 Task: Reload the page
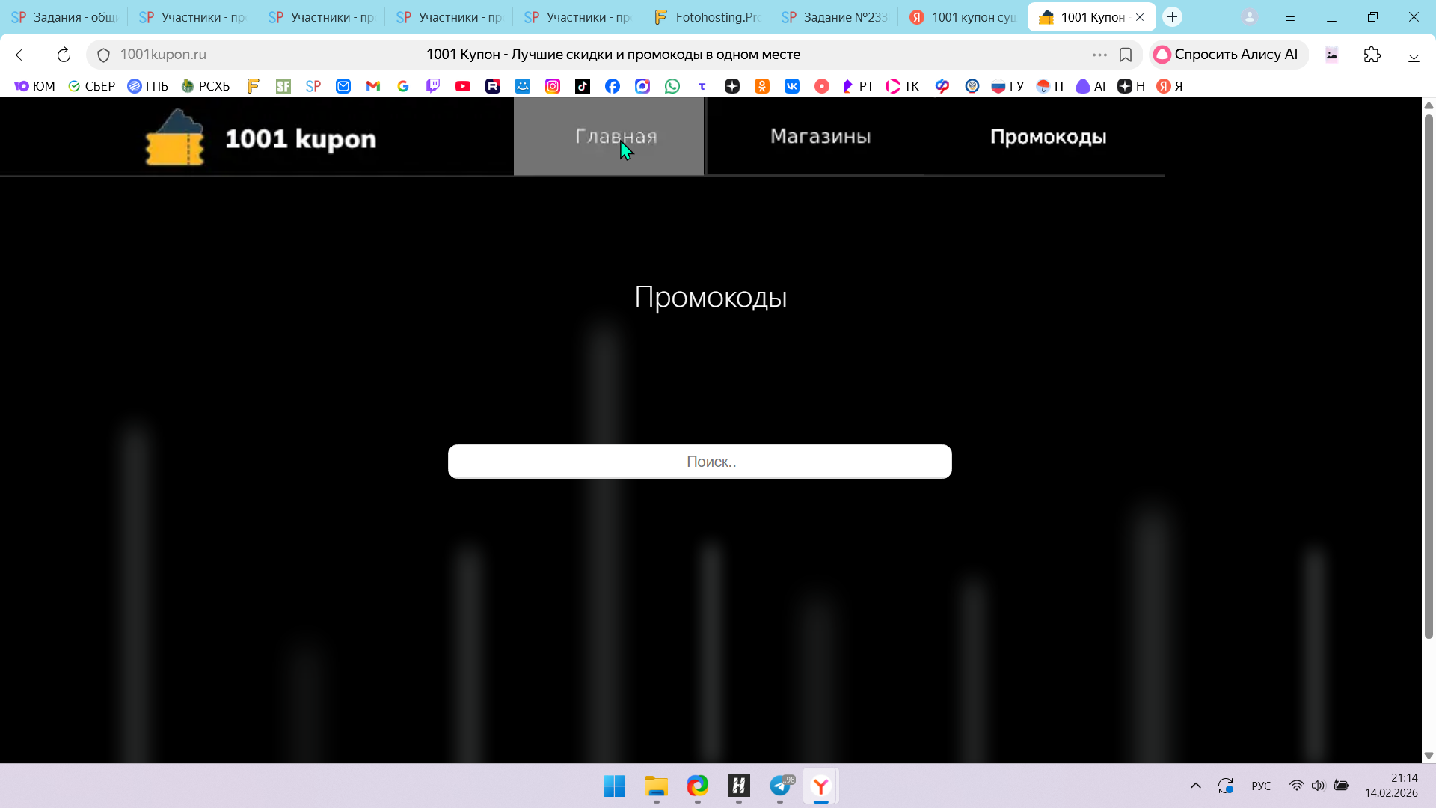(x=64, y=55)
